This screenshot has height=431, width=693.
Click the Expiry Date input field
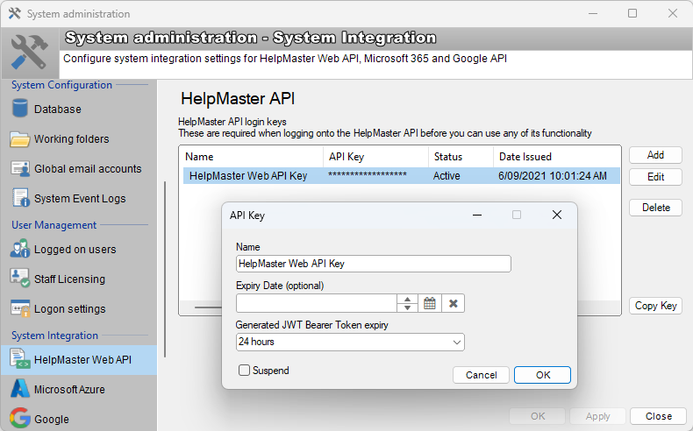317,303
